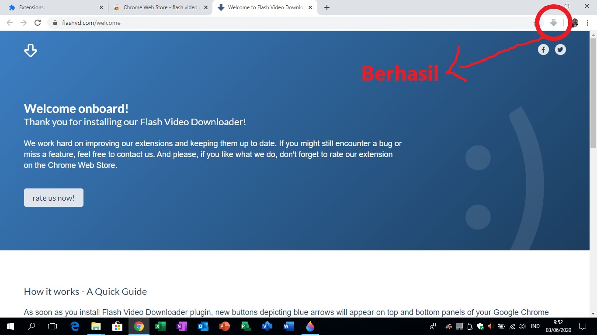Open Visio from the taskbar
This screenshot has width=597, height=335.
click(267, 326)
